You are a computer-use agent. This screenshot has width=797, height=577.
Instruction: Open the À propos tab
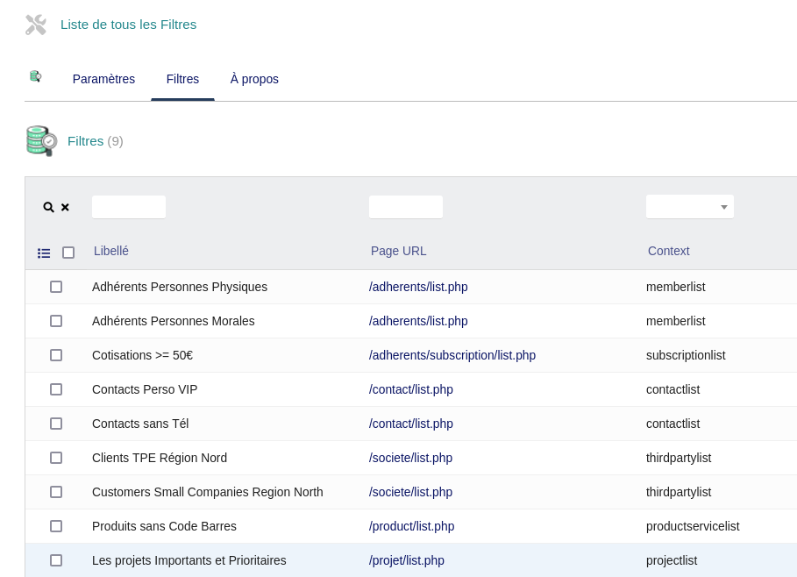pos(254,79)
